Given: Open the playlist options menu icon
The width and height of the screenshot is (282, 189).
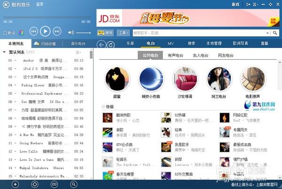Looking at the screenshot, I should 78,52.
